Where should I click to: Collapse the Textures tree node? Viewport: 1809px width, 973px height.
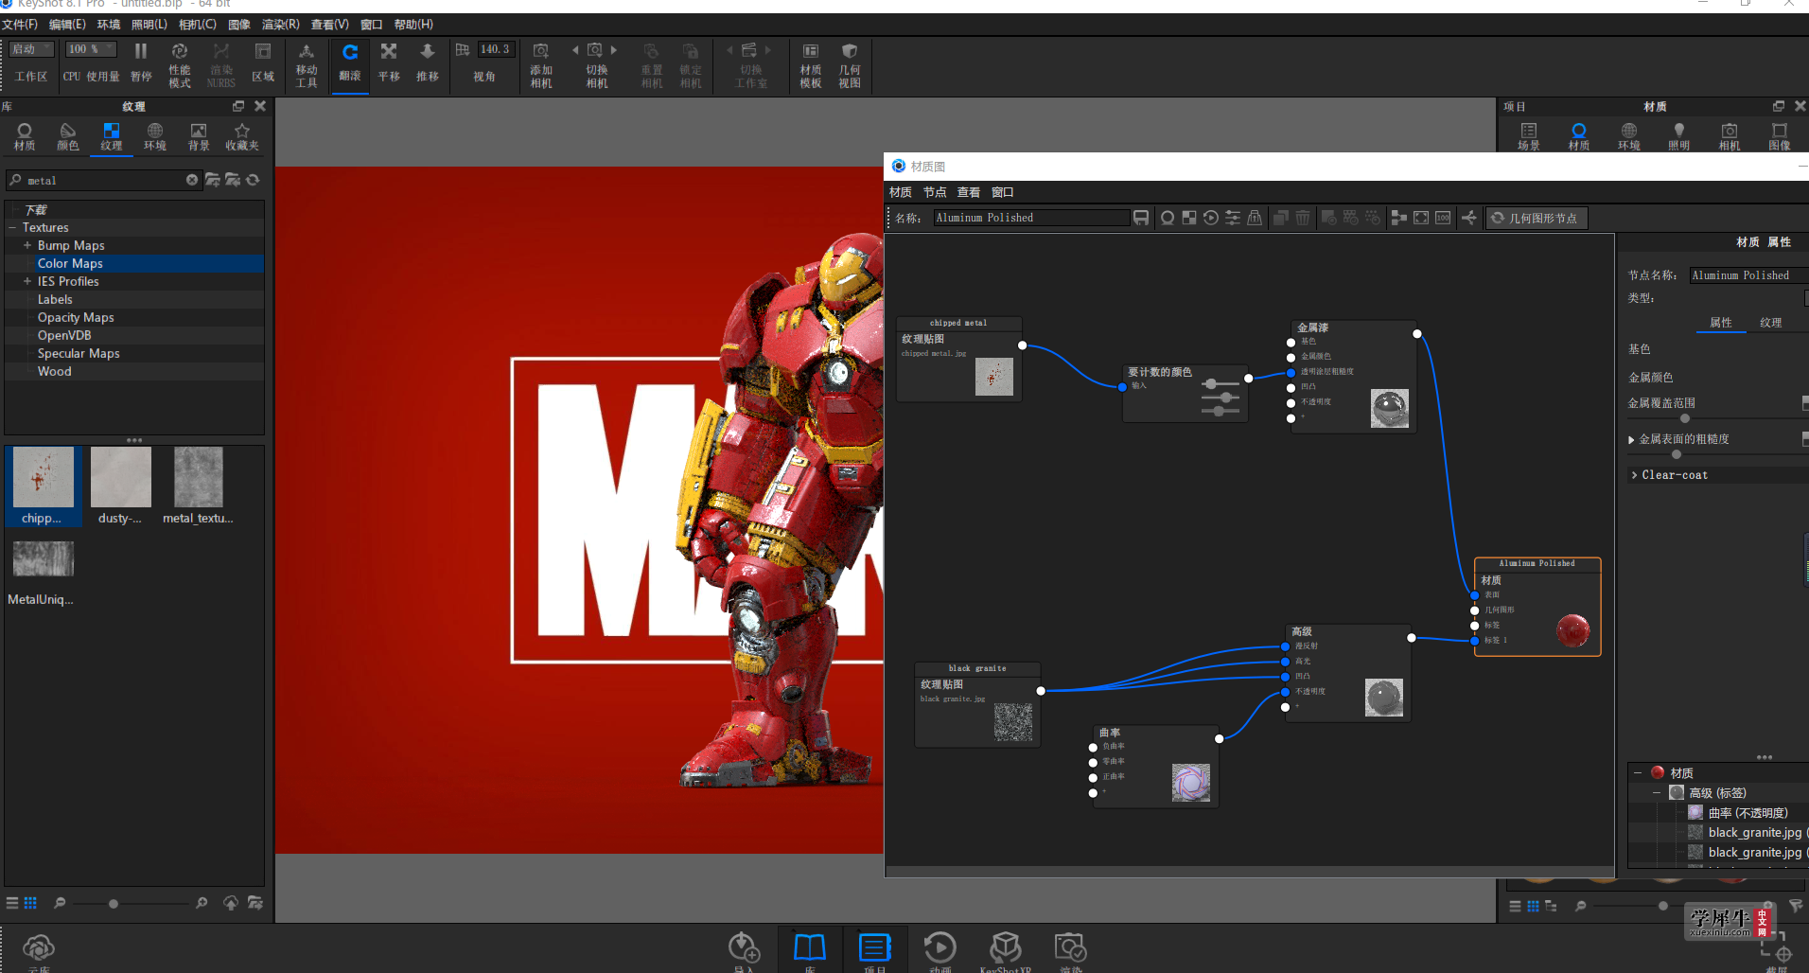[x=12, y=227]
